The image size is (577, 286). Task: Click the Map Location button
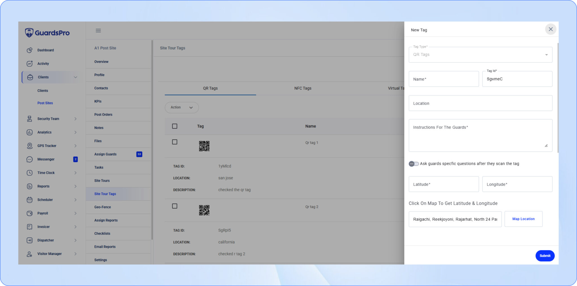pos(523,219)
